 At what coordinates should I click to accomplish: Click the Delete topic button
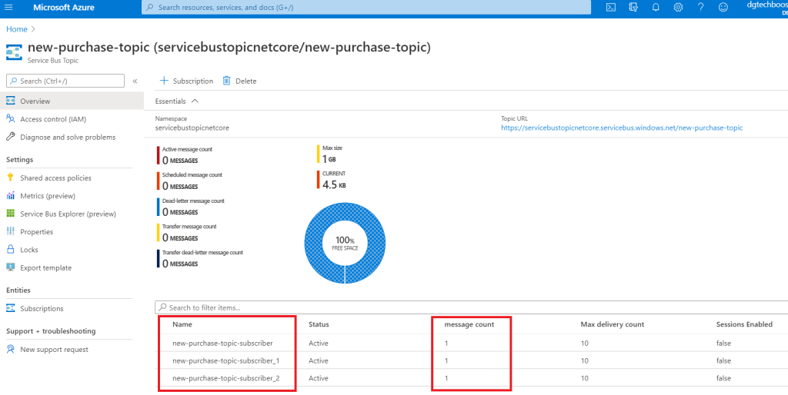[x=239, y=81]
